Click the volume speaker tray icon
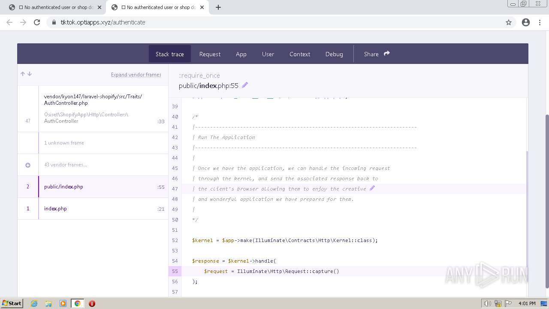 (x=488, y=303)
